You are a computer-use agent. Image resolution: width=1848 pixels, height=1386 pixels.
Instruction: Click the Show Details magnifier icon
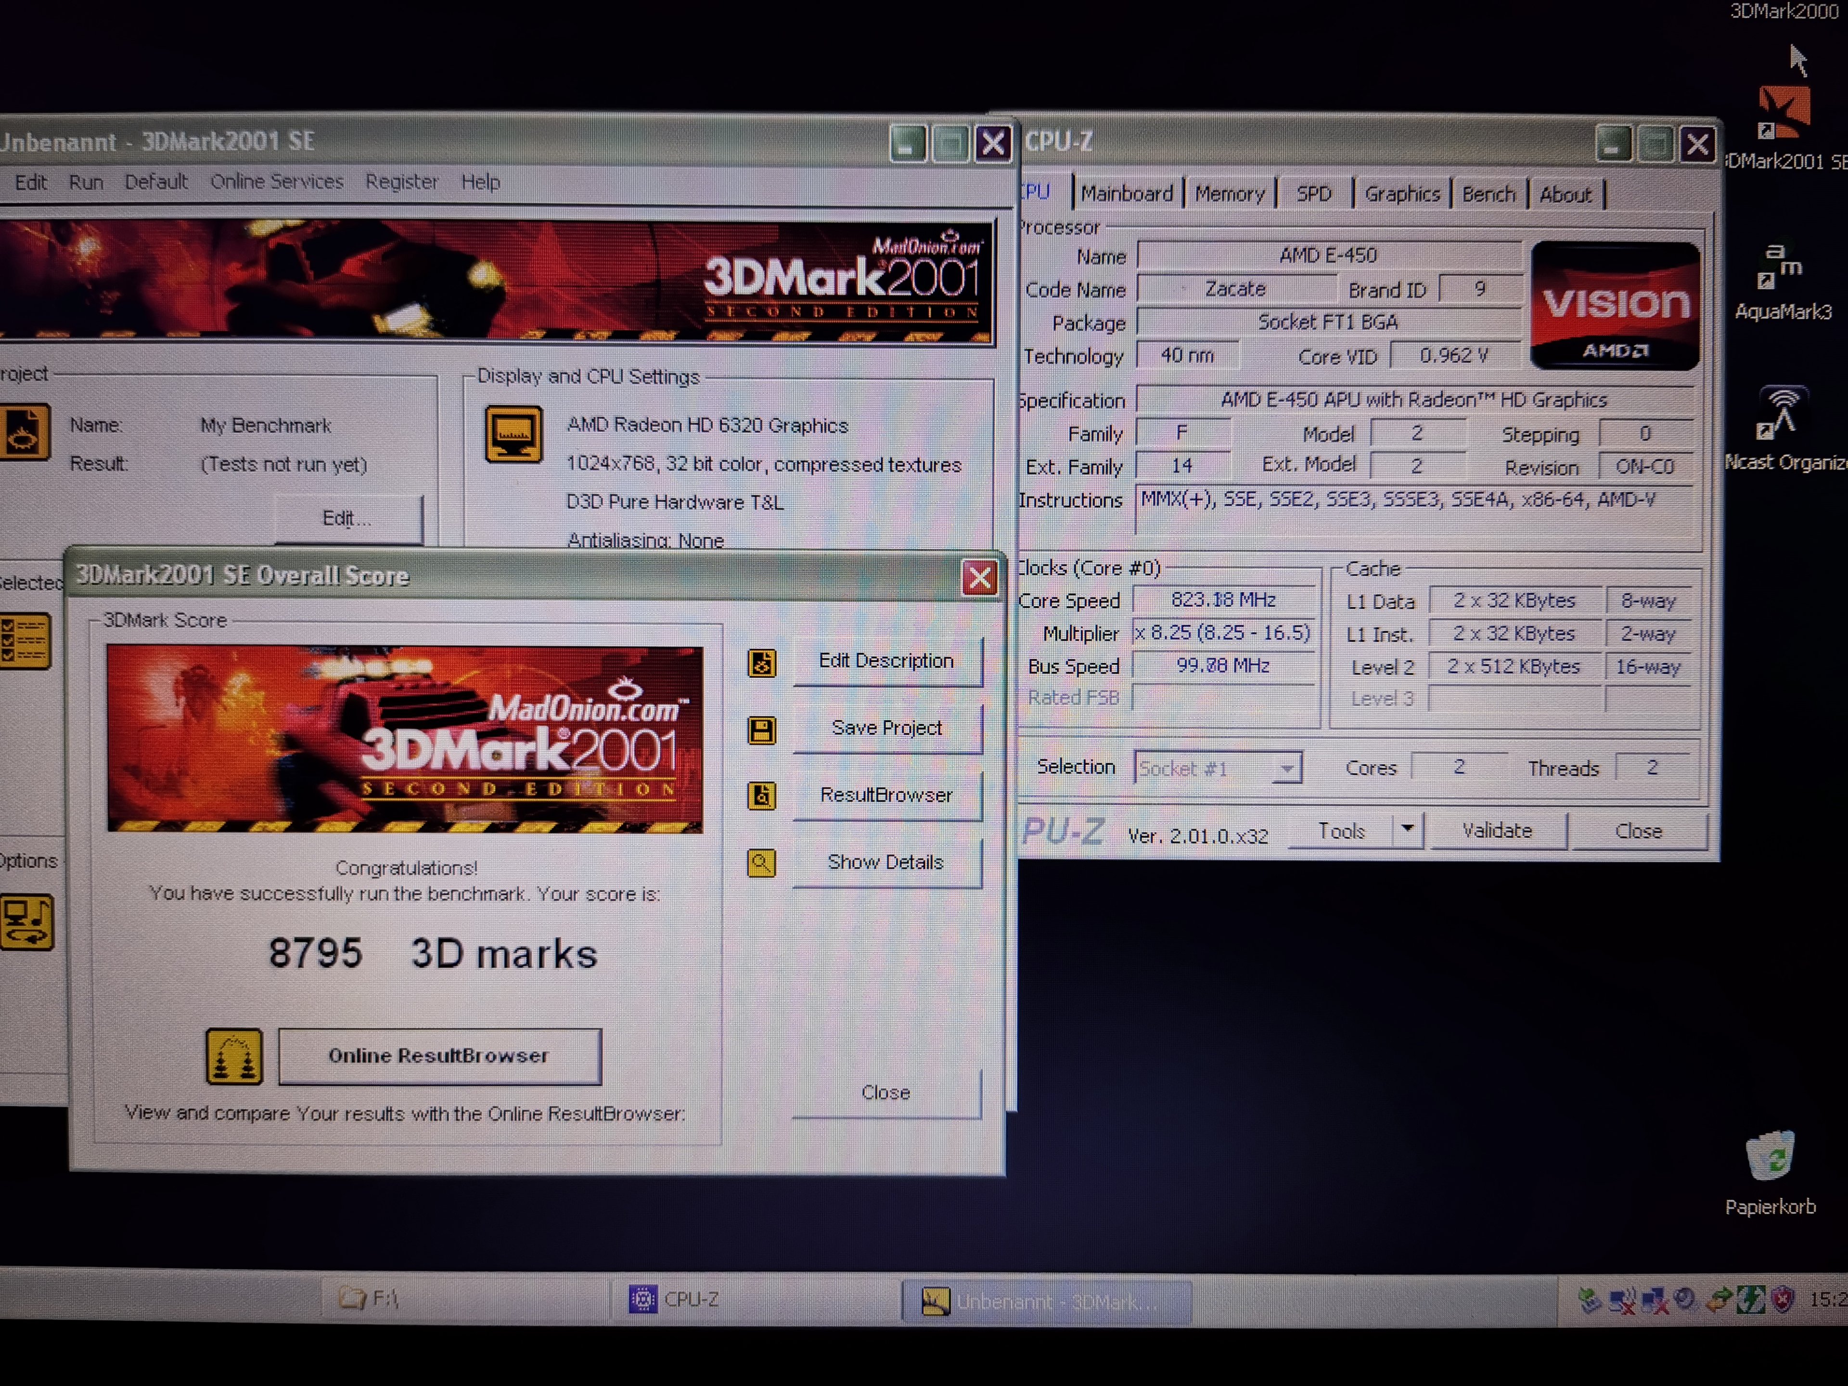(x=761, y=863)
